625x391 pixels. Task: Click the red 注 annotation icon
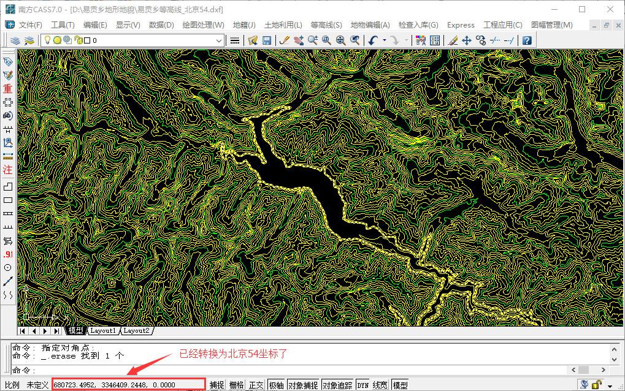tap(7, 170)
